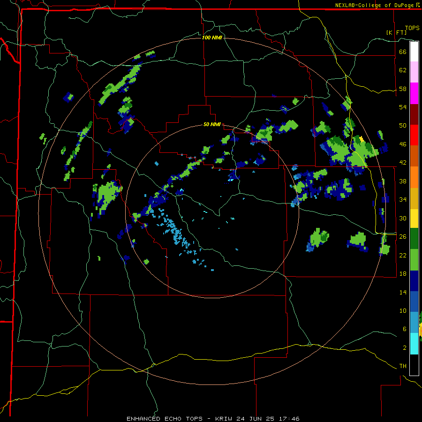Click the 6 value on the legend
422x422 pixels.
click(x=405, y=329)
